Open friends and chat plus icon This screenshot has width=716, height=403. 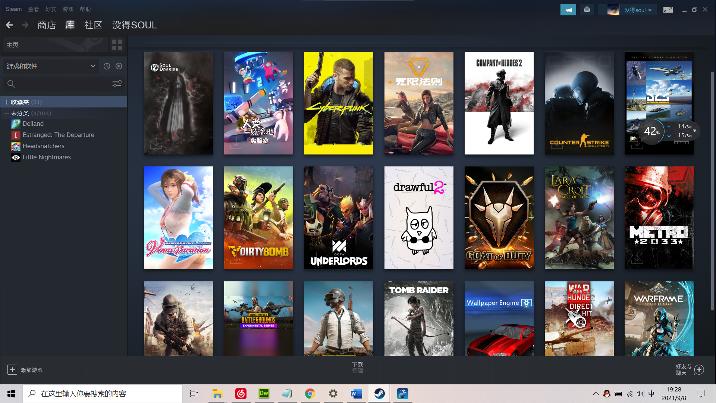point(699,370)
